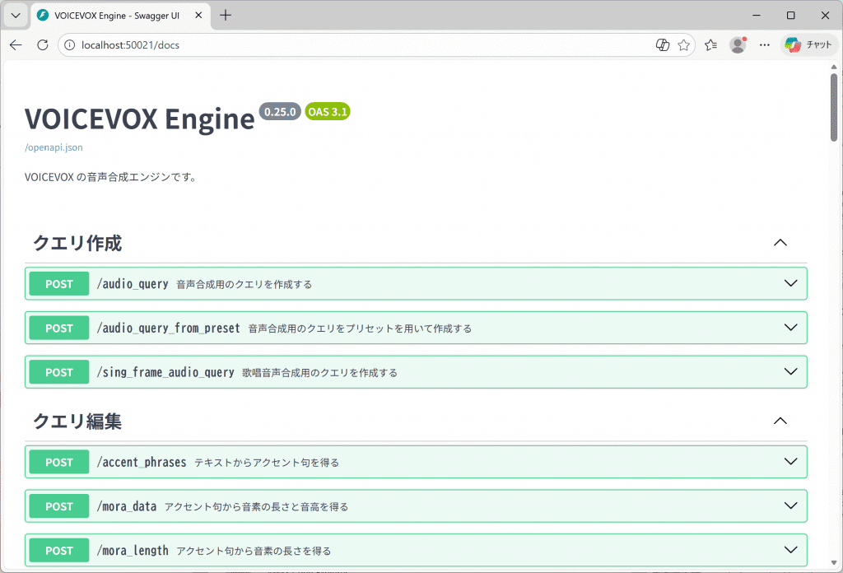Image resolution: width=843 pixels, height=573 pixels.
Task: Open the user profile avatar
Action: 738,45
